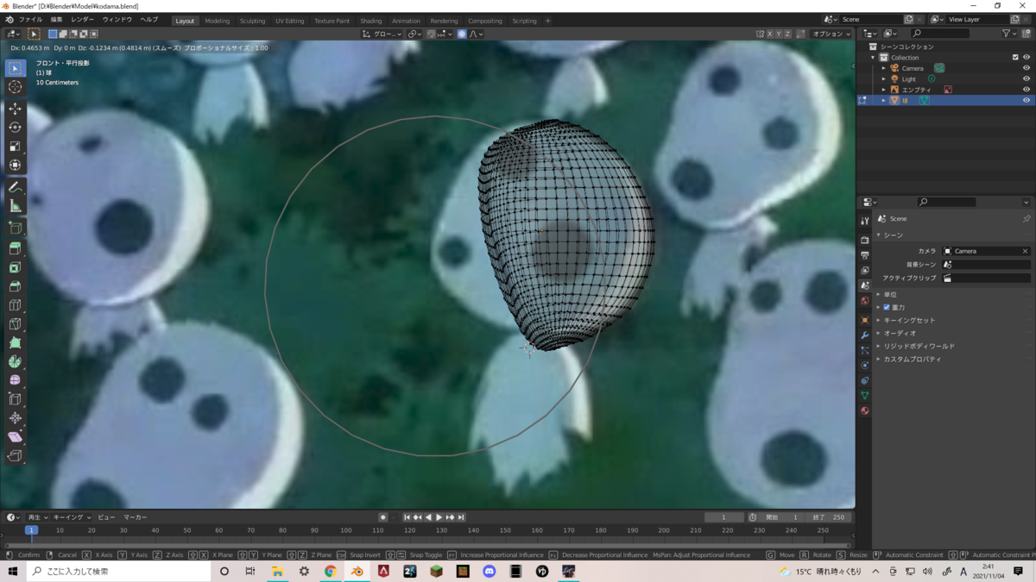Expand the キーイングセット panel
The width and height of the screenshot is (1036, 582).
(x=908, y=320)
